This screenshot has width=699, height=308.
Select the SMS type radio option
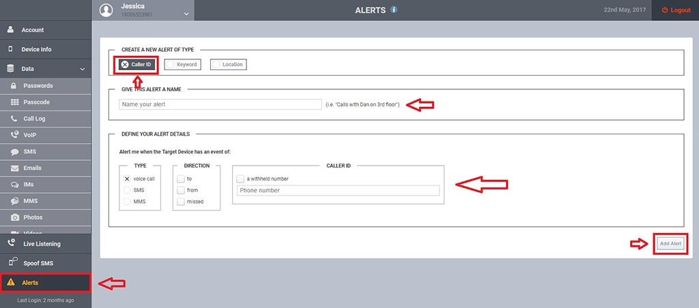click(127, 190)
